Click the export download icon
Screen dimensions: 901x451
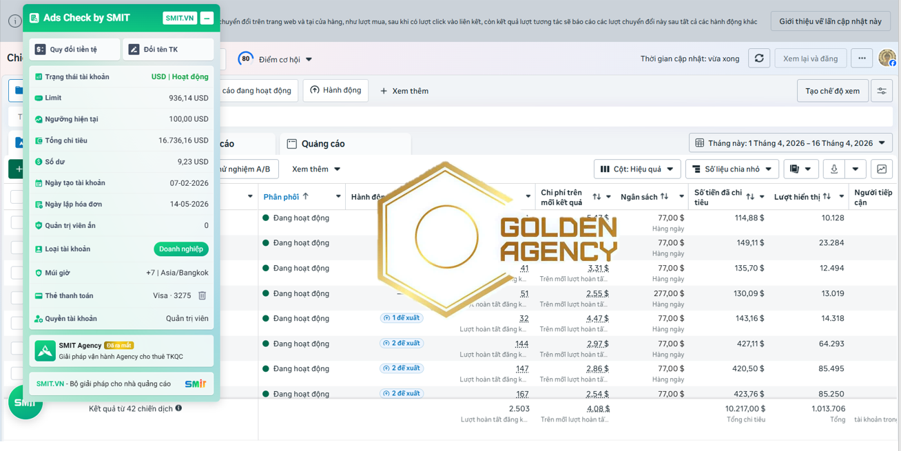(833, 169)
